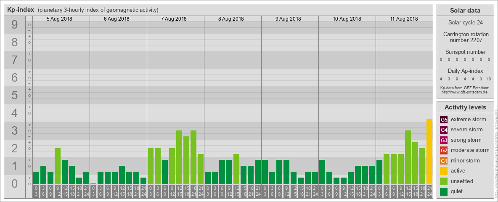Screen dimensions: 498x202
Task: Select the 6 Aug 2018 date header
Action: pyautogui.click(x=117, y=19)
